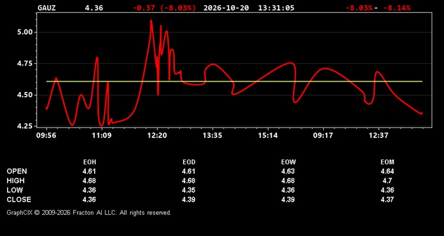
Task: Click the 13:35 time axis label
Action: point(213,135)
